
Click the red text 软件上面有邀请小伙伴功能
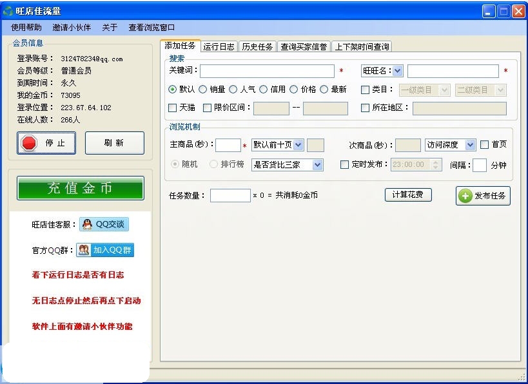click(x=82, y=327)
